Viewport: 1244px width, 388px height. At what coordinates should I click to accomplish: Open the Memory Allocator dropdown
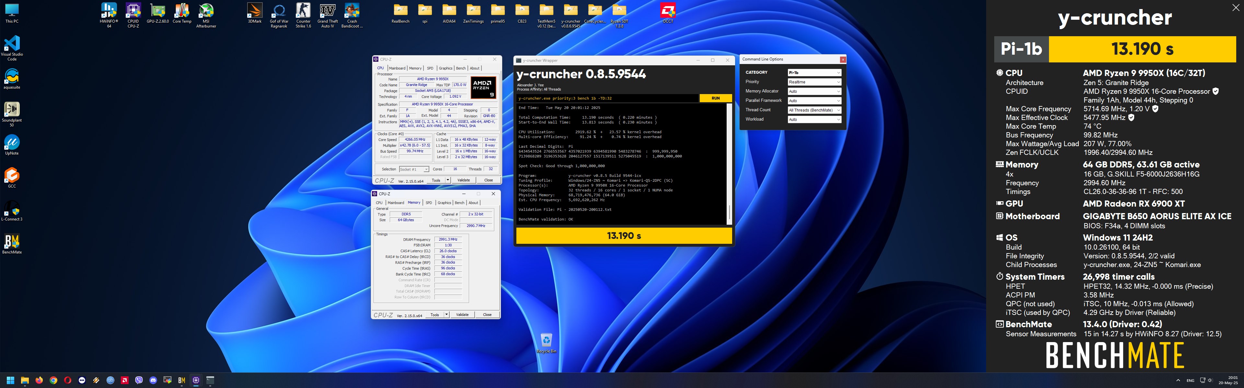(814, 91)
